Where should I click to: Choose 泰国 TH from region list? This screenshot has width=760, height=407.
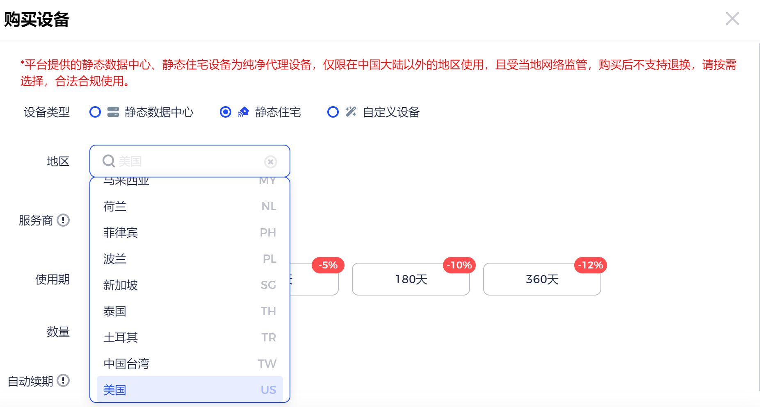(189, 311)
